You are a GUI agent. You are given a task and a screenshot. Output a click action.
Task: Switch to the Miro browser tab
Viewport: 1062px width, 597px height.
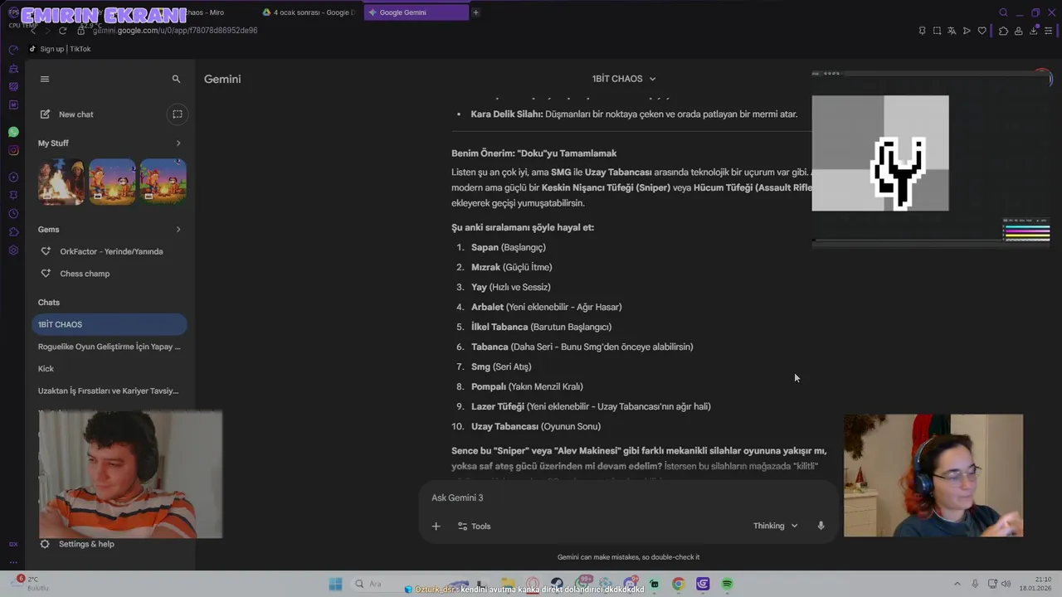tap(203, 12)
